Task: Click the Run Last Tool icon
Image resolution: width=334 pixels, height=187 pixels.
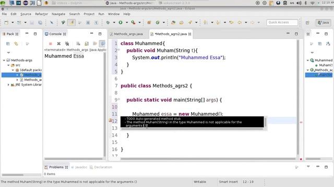Action: point(134,22)
